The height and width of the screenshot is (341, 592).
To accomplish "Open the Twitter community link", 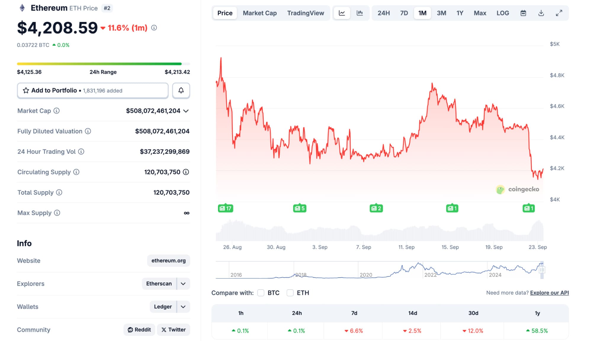I will [x=174, y=330].
